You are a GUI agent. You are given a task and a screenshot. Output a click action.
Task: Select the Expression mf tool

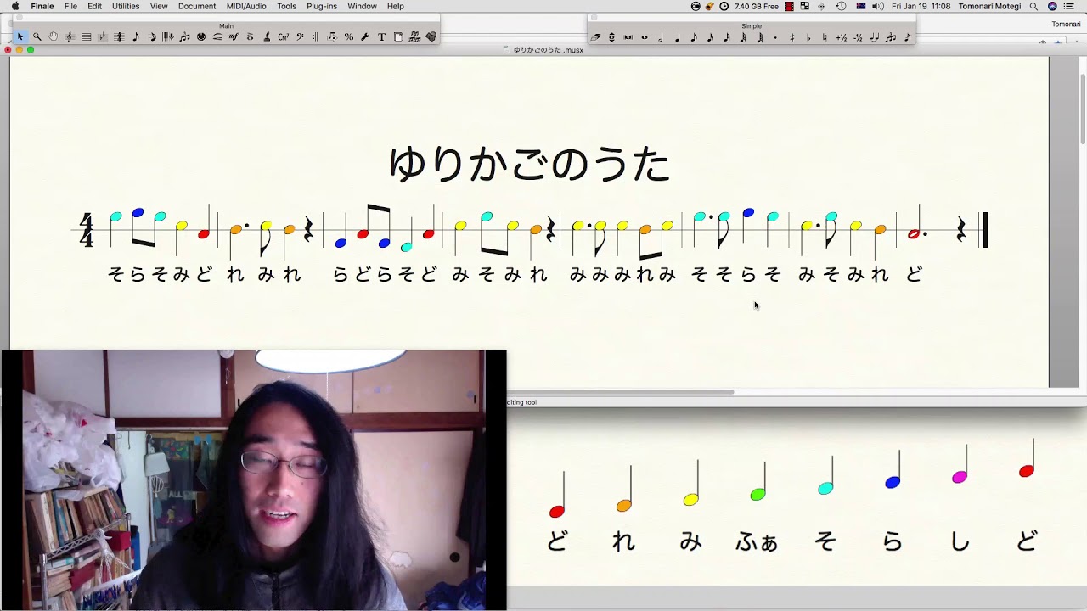[234, 36]
